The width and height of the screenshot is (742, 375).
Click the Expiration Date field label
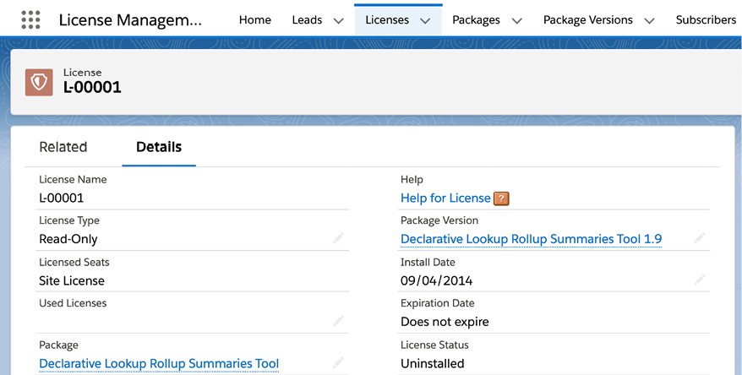[437, 303]
